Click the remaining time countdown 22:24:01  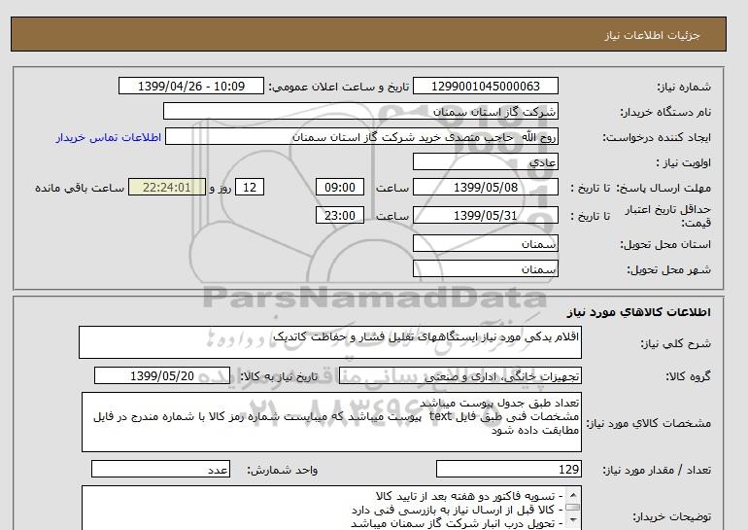167,187
